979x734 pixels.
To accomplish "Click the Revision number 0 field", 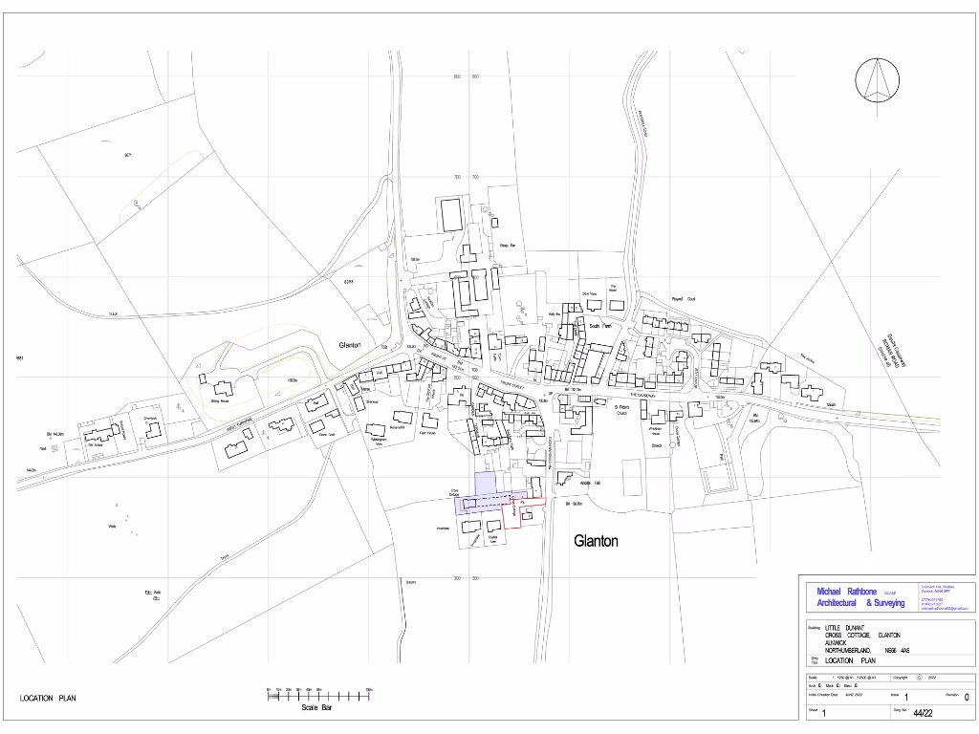I will (966, 698).
